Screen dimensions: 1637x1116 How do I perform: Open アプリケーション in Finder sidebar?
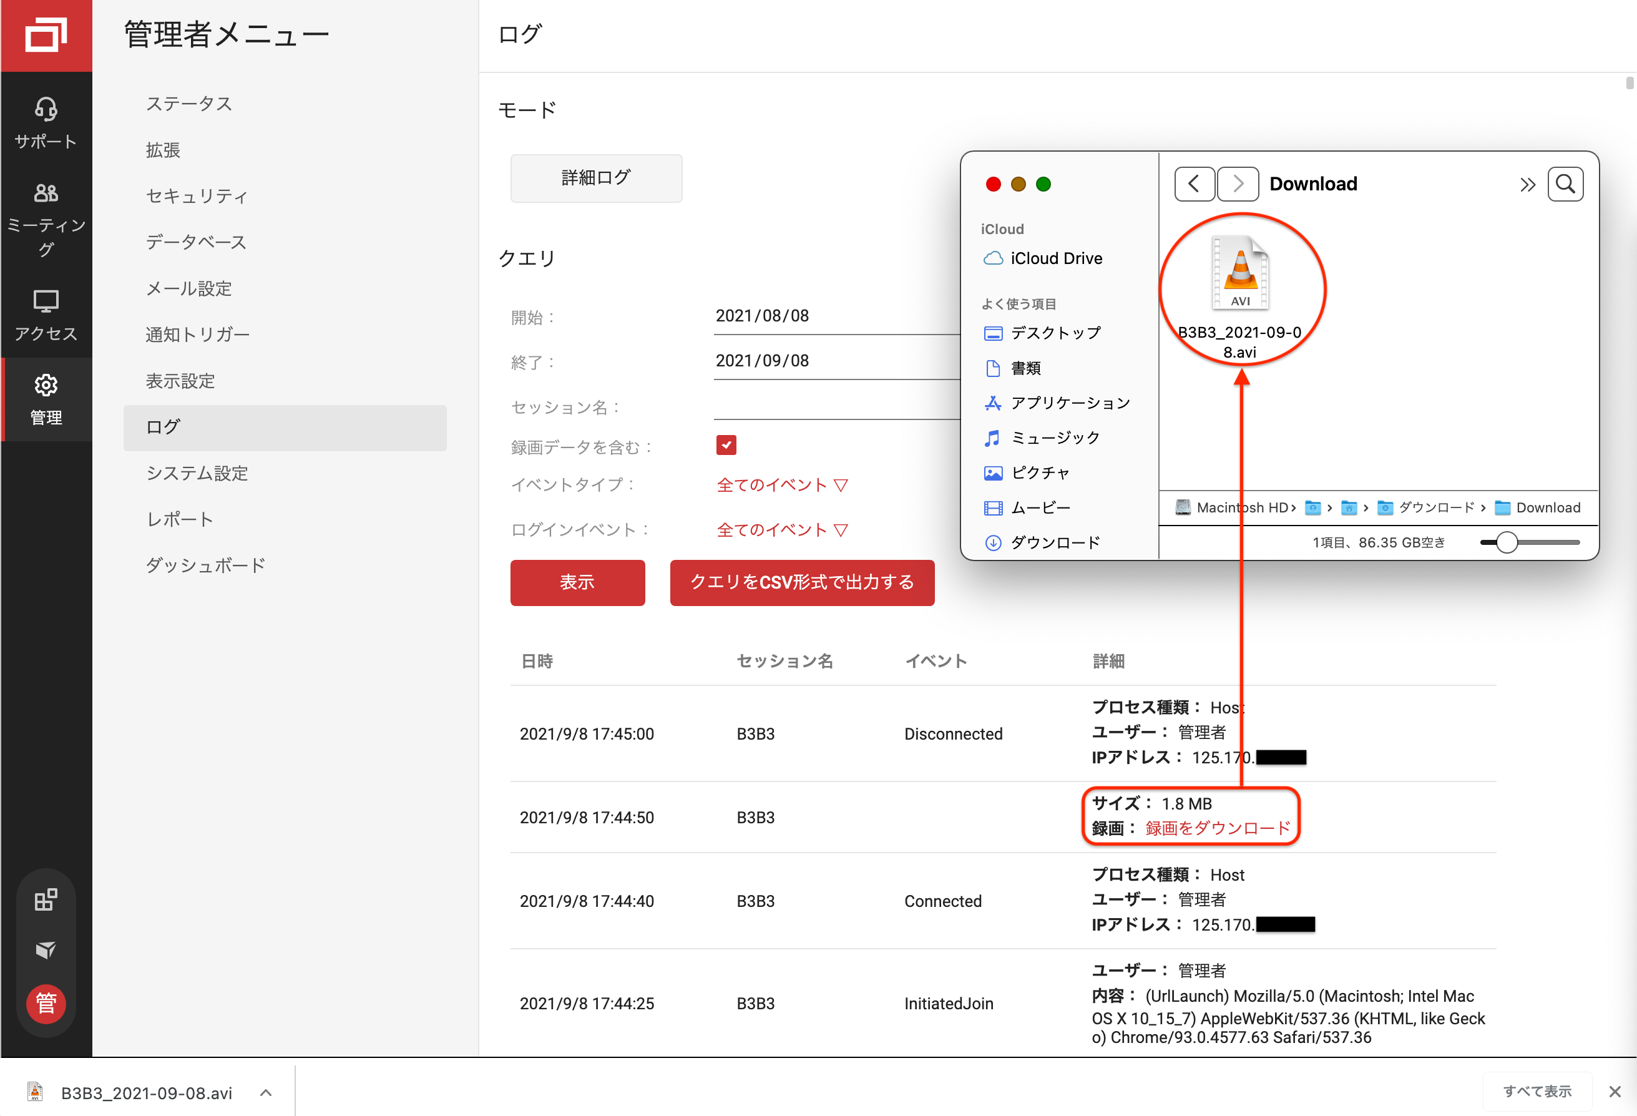(1057, 403)
